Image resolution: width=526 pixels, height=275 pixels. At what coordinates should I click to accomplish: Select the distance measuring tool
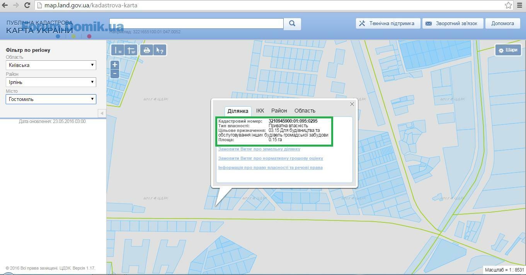click(x=117, y=50)
